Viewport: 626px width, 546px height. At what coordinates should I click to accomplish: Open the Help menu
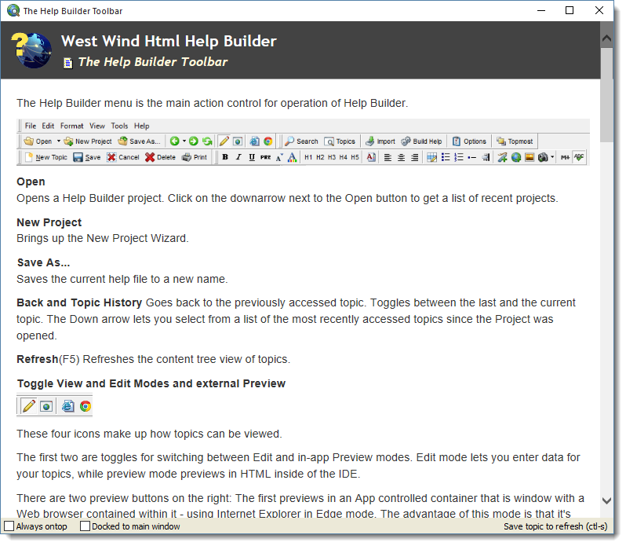pos(141,126)
